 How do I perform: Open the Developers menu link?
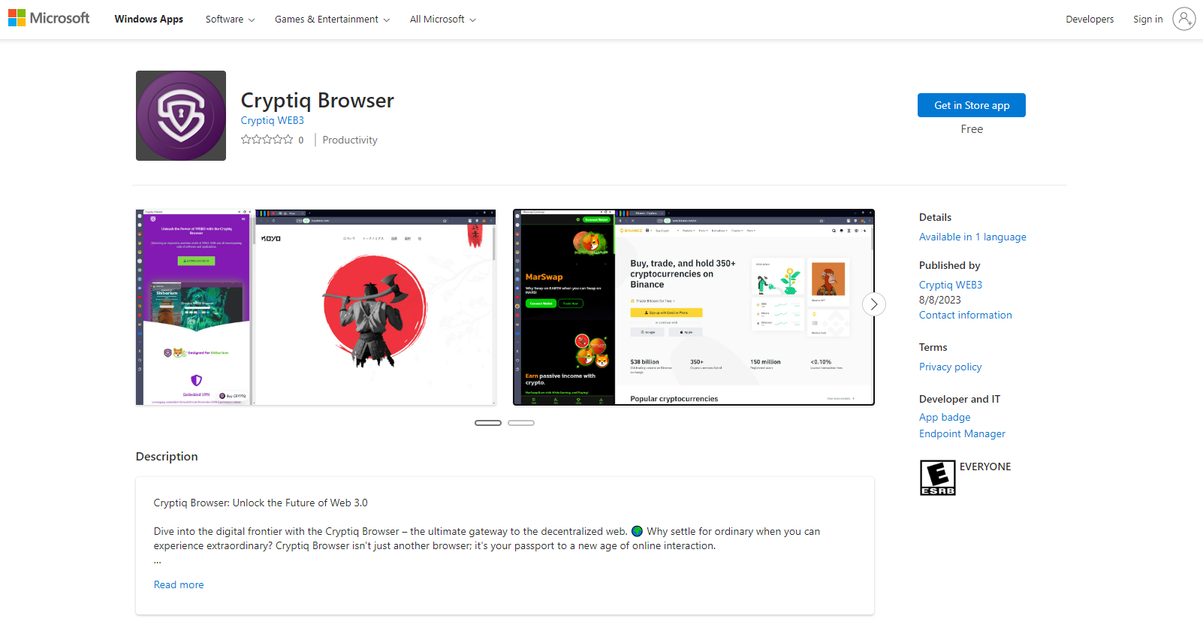point(1089,20)
